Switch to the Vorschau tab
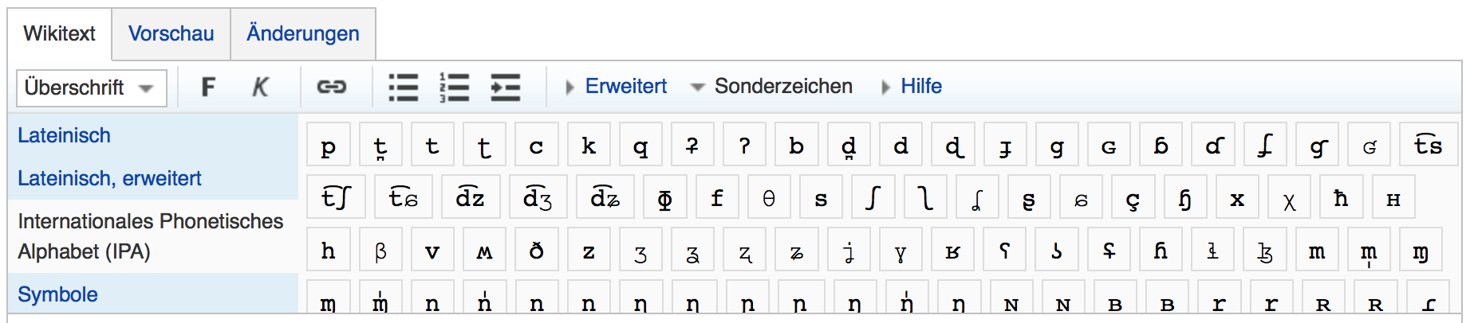The height and width of the screenshot is (323, 1470). (x=171, y=33)
